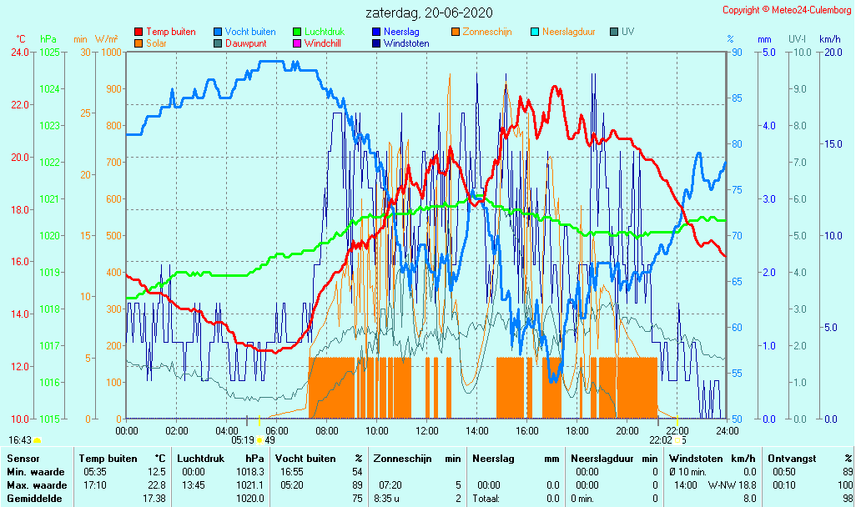
Task: Click the Dauwpunt legend label
Action: [x=244, y=43]
